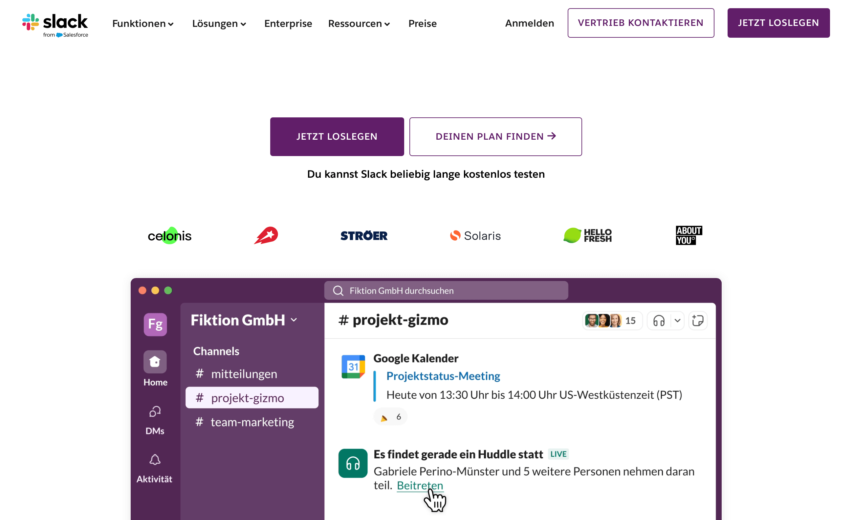Click the Vertrieb kontaktieren button

(x=641, y=23)
